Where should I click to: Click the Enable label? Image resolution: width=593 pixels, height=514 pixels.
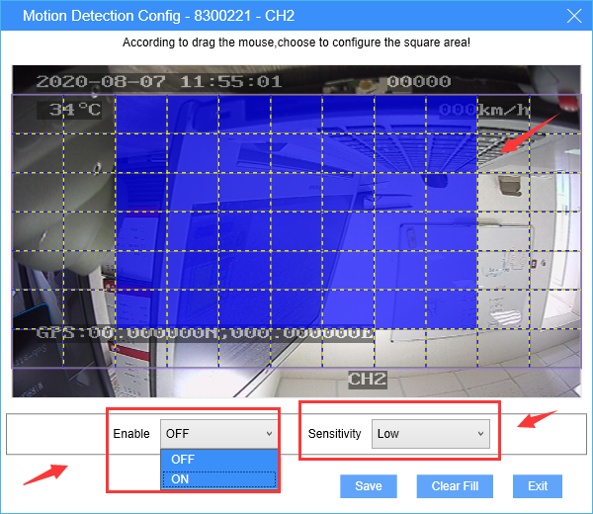point(131,433)
